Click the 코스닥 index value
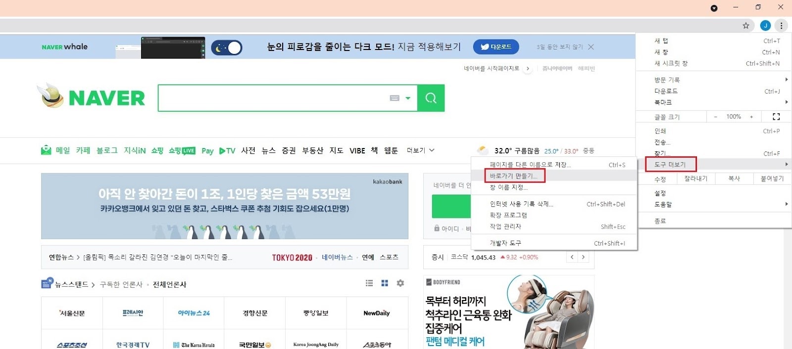The height and width of the screenshot is (349, 792). (483, 257)
